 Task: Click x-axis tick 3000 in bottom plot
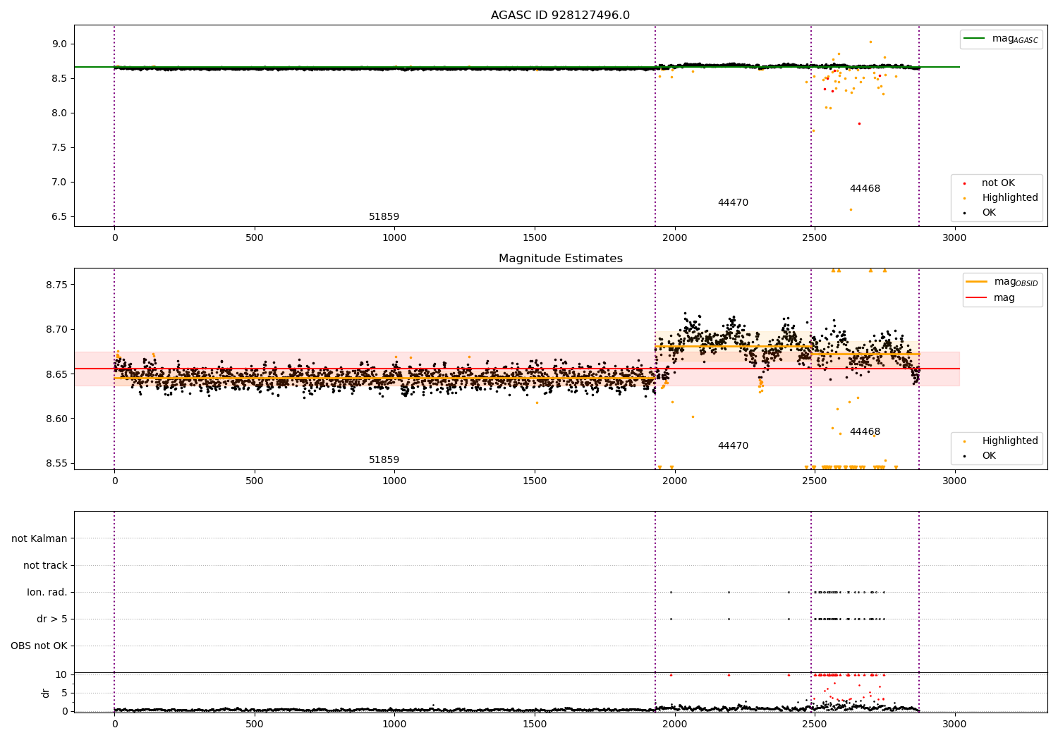point(954,724)
